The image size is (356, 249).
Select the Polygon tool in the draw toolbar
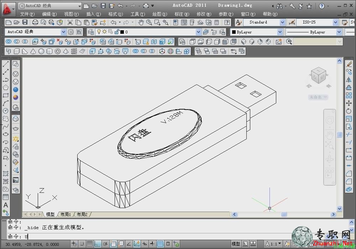pos(6,88)
